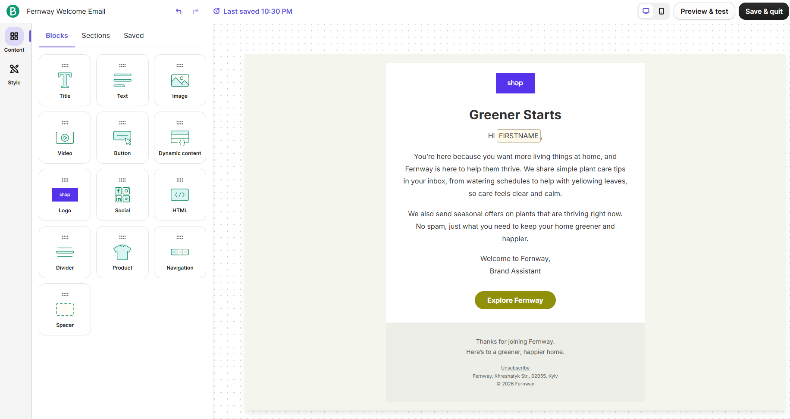The width and height of the screenshot is (790, 419).
Task: Undo the last change
Action: click(x=179, y=11)
